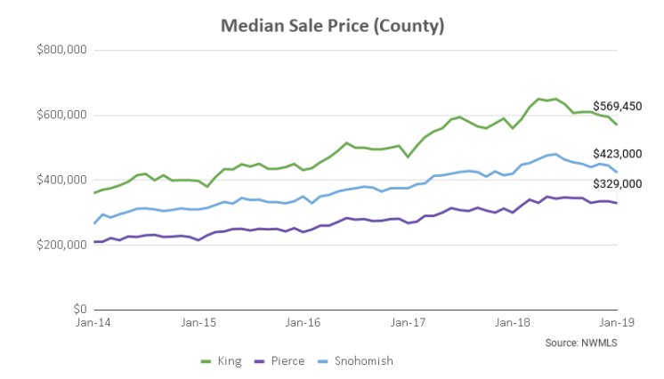
Task: Select the $800,000 y-axis label
Action: [61, 50]
